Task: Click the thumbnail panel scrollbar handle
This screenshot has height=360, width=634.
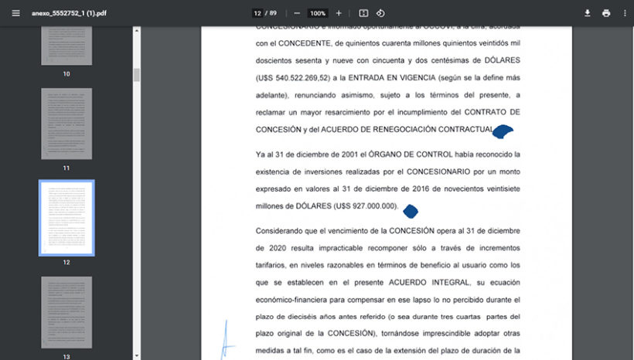Action: tap(137, 75)
